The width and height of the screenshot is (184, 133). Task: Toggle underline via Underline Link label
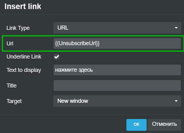(24, 57)
